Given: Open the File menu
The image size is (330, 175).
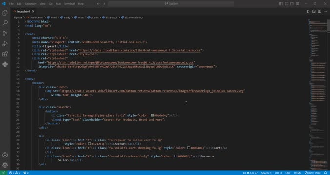Looking at the screenshot, I should tap(11, 4).
